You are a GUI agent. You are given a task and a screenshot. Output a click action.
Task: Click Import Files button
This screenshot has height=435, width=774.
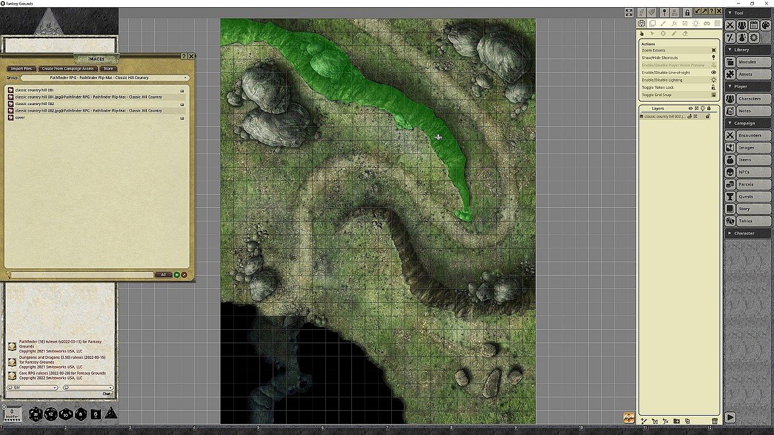tap(21, 69)
